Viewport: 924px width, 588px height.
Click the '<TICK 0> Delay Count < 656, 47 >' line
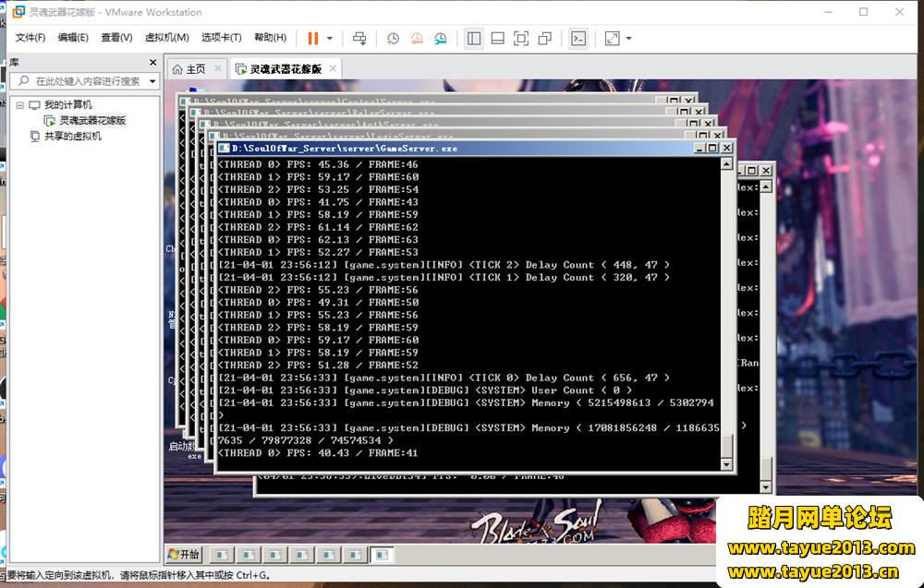click(444, 378)
